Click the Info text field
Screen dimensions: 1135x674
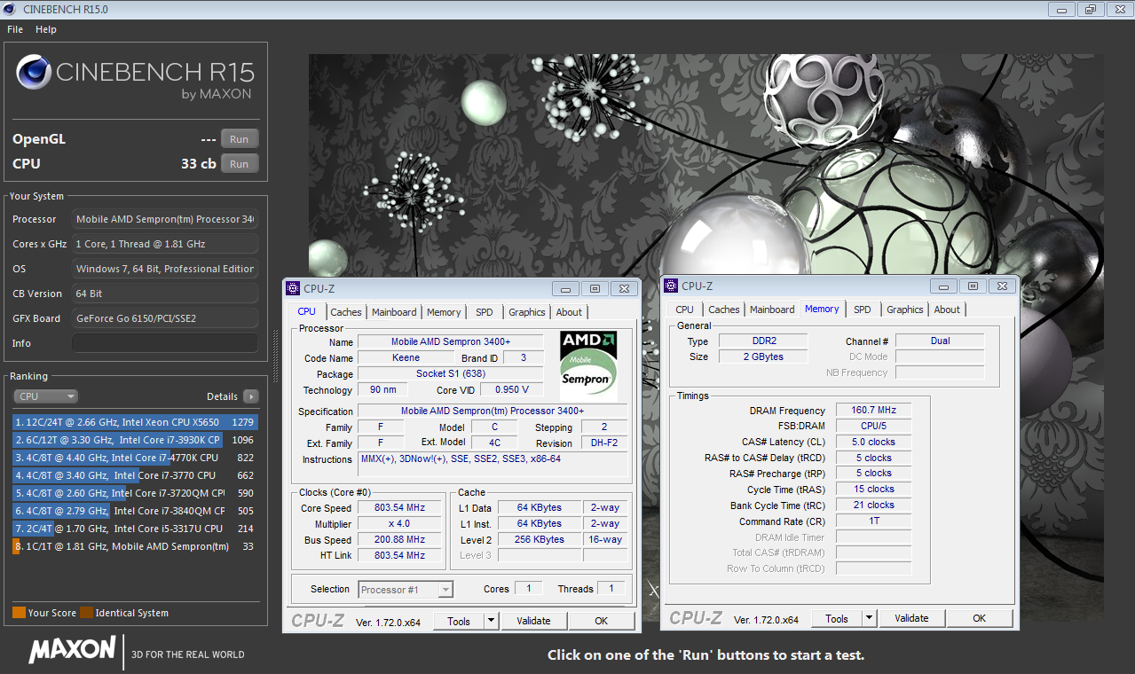[165, 343]
